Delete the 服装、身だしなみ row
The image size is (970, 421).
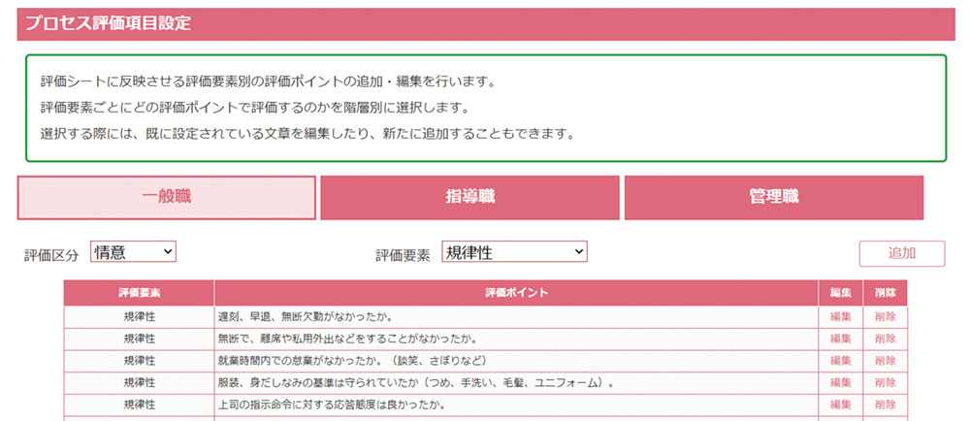(885, 382)
